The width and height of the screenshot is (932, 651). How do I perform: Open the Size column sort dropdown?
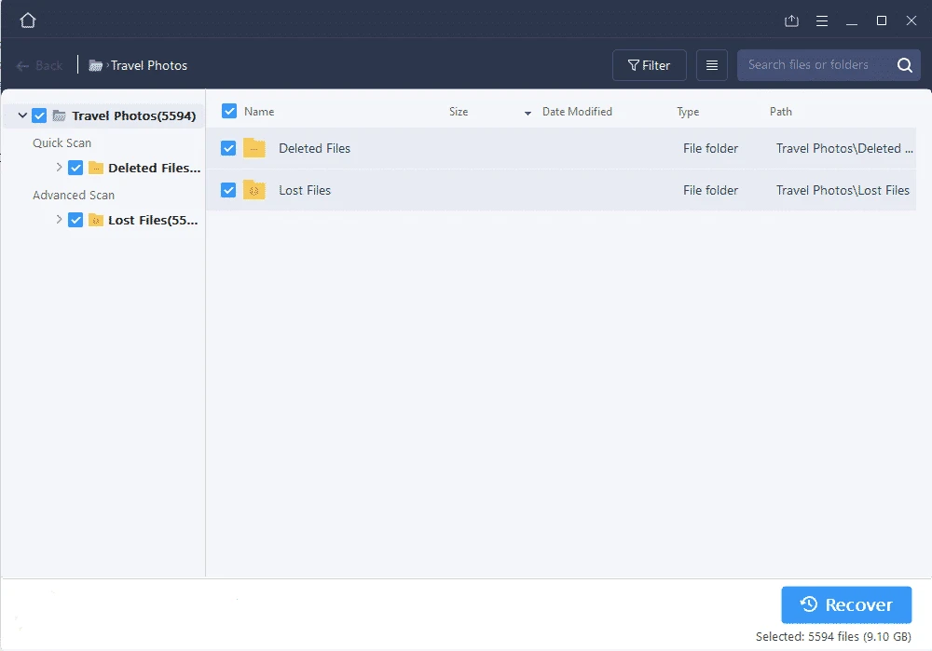(x=528, y=111)
